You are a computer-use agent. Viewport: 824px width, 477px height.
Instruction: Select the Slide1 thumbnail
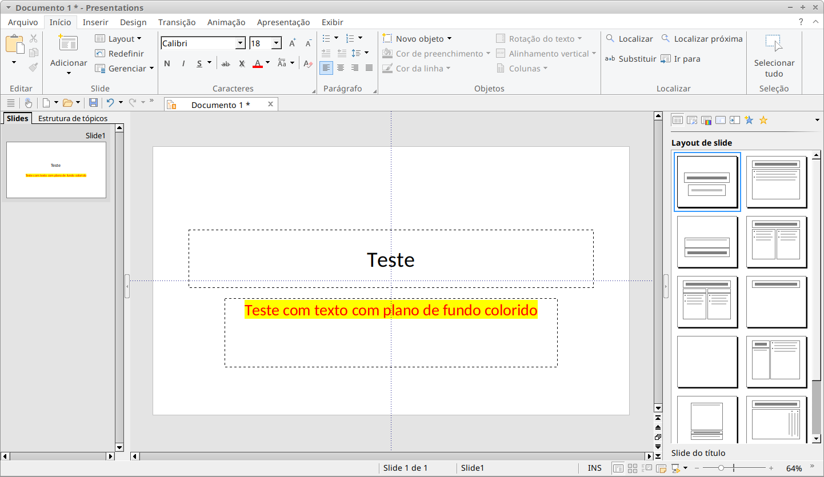click(x=56, y=170)
